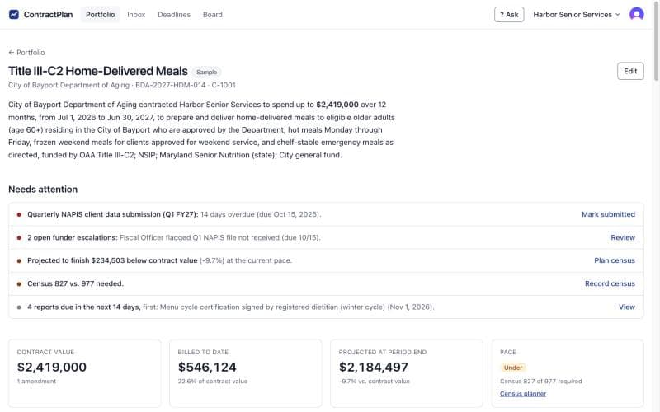Open the user avatar profile icon

(x=636, y=14)
